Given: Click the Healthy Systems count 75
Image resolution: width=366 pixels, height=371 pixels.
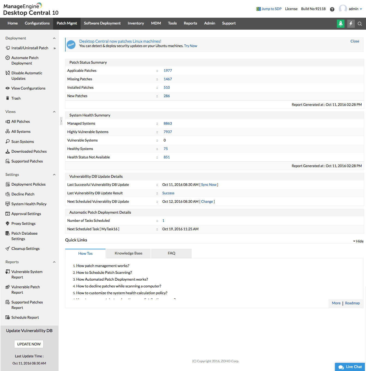Looking at the screenshot, I should point(166,149).
